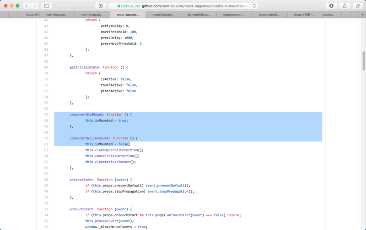This screenshot has height=230, width=366.
Task: Select line number 68
Action: (46, 180)
